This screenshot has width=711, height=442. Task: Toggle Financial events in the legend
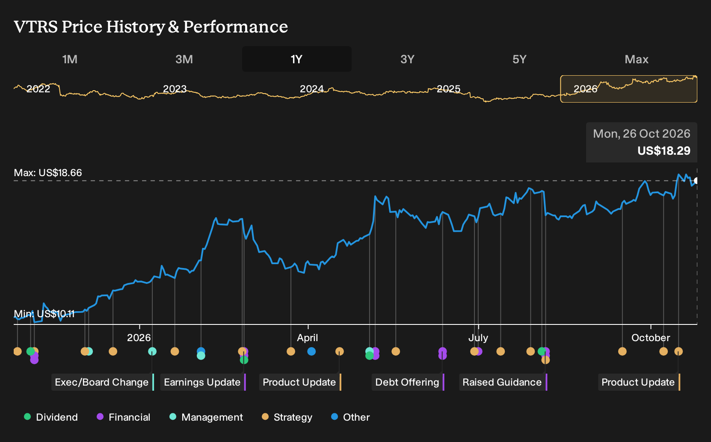pyautogui.click(x=124, y=417)
